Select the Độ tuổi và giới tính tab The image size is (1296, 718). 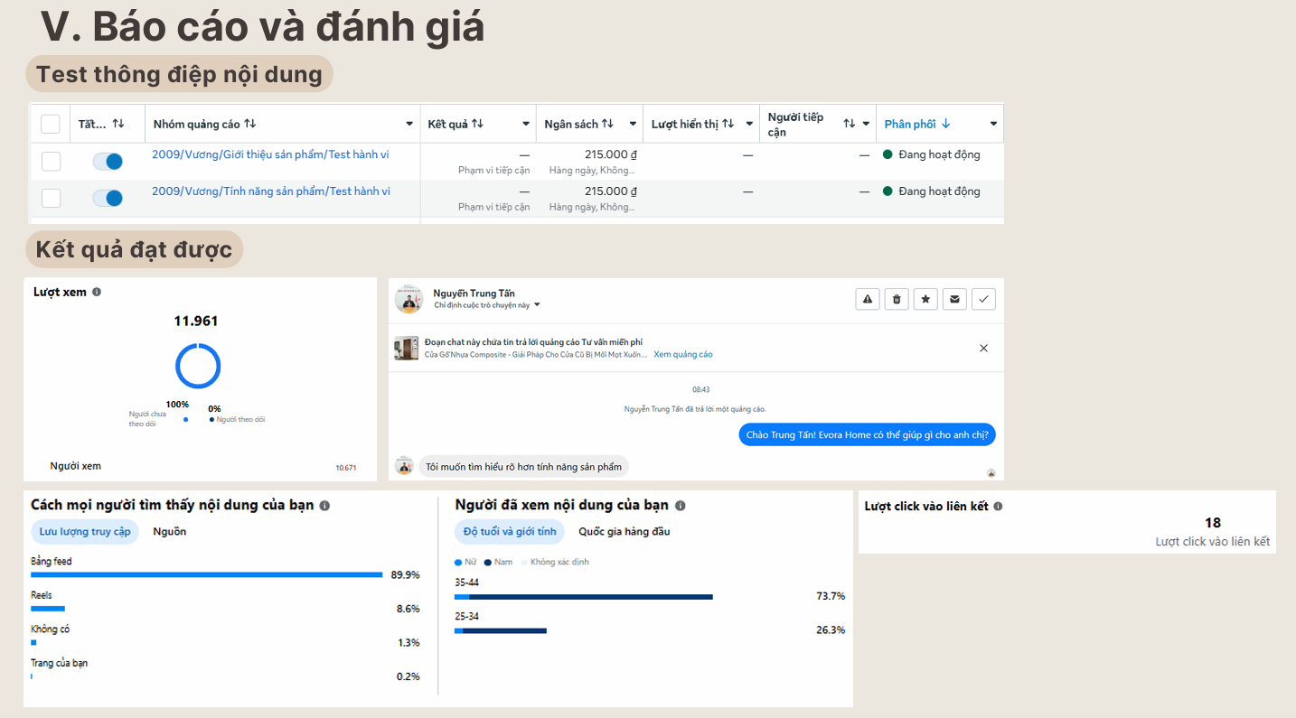[510, 531]
